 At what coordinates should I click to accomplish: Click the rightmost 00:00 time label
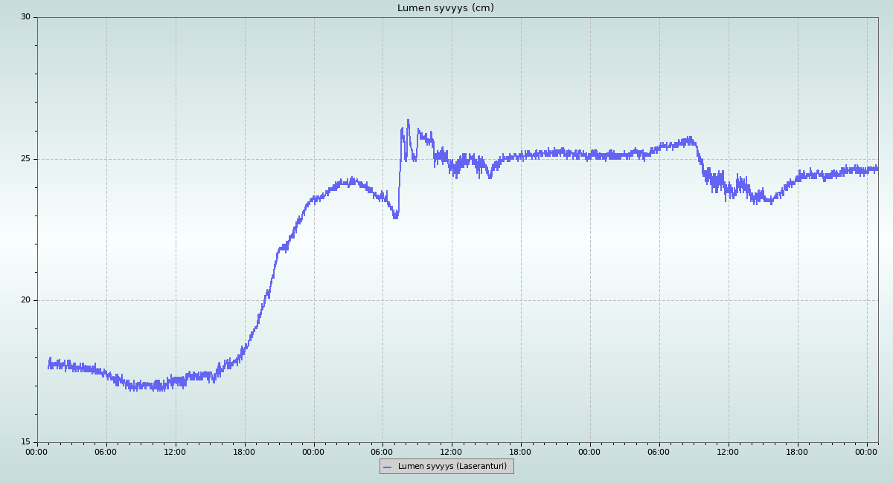click(866, 452)
